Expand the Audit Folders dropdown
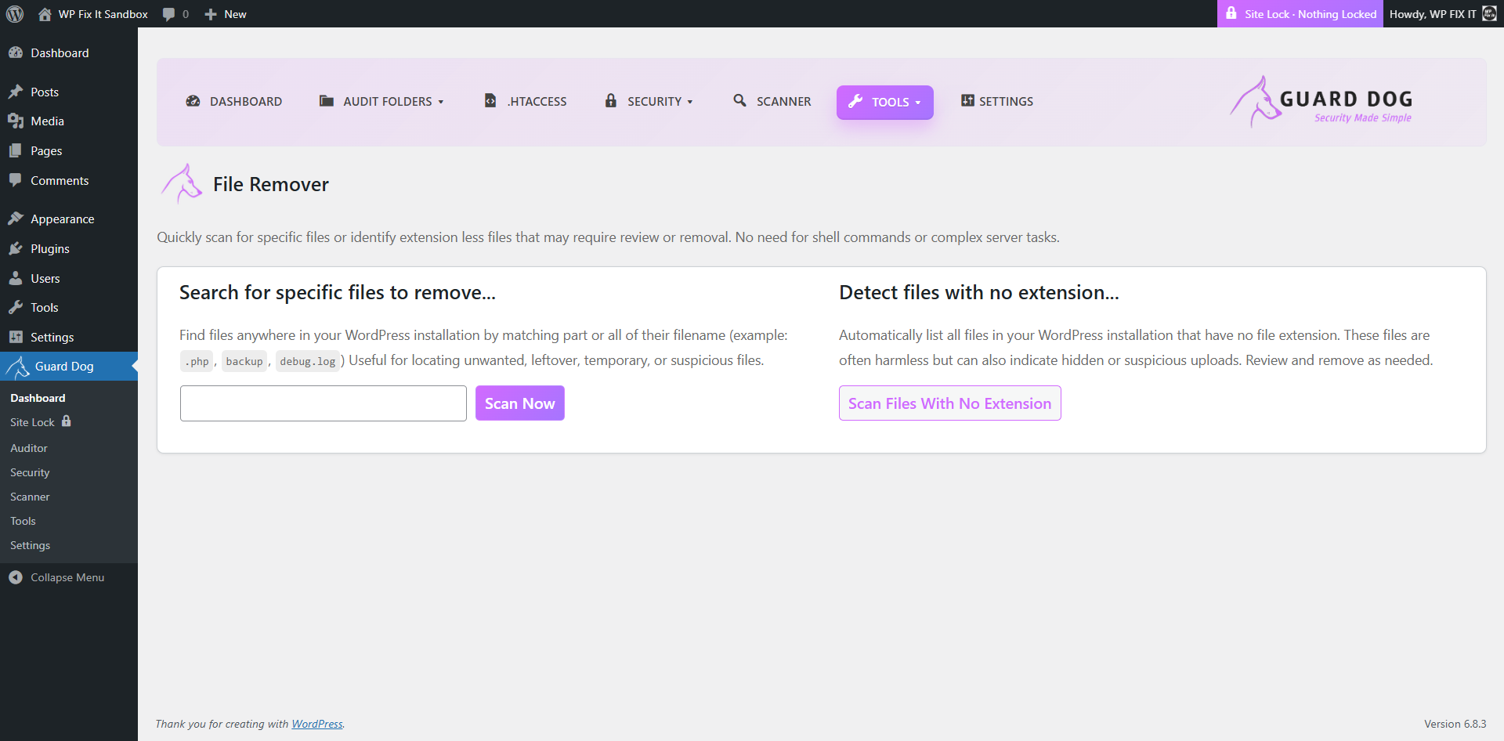Image resolution: width=1504 pixels, height=741 pixels. 381,102
